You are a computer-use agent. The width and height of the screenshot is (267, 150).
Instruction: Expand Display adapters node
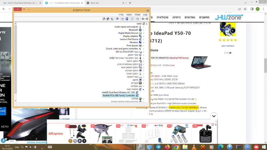pos(143,36)
